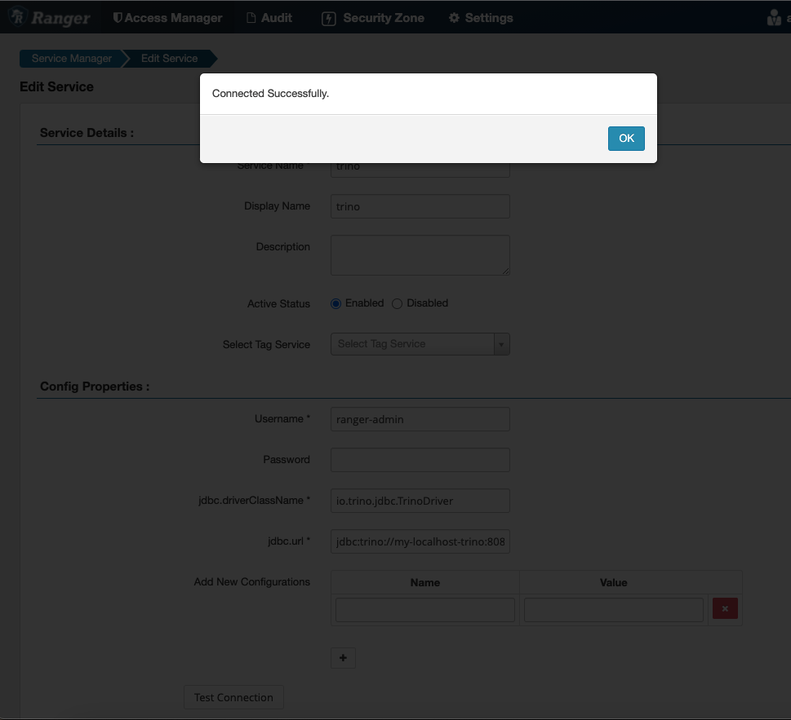This screenshot has height=720, width=791.
Task: Click OK in the Connected Successfully dialog
Action: (x=626, y=138)
